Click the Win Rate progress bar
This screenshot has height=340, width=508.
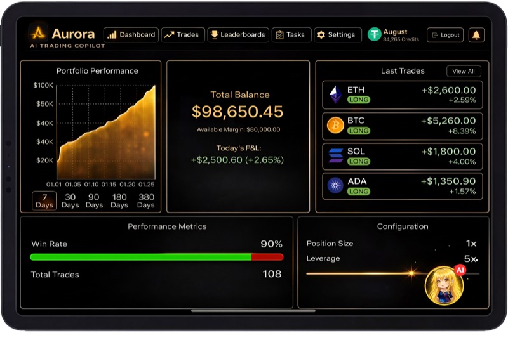(157, 257)
